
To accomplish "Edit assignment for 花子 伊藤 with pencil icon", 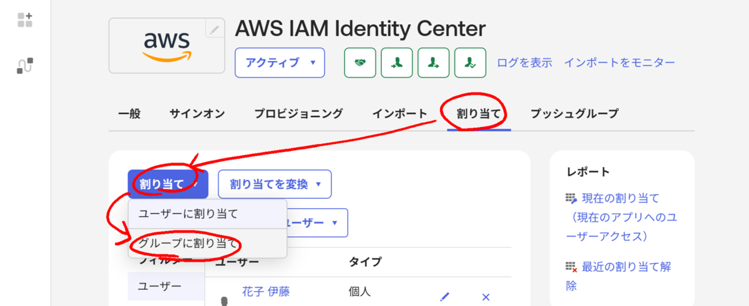I will click(444, 297).
